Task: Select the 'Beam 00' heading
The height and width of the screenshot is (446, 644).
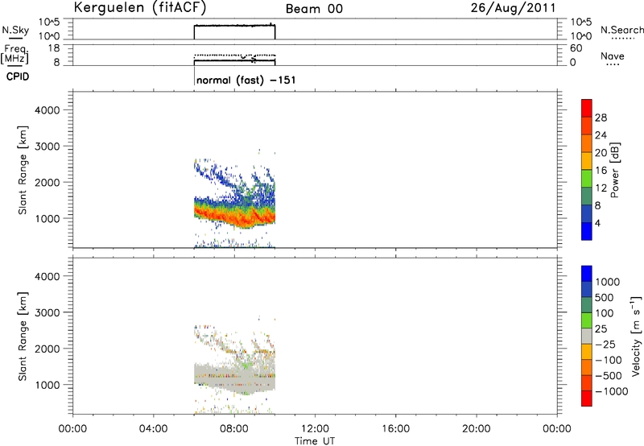Action: [314, 9]
